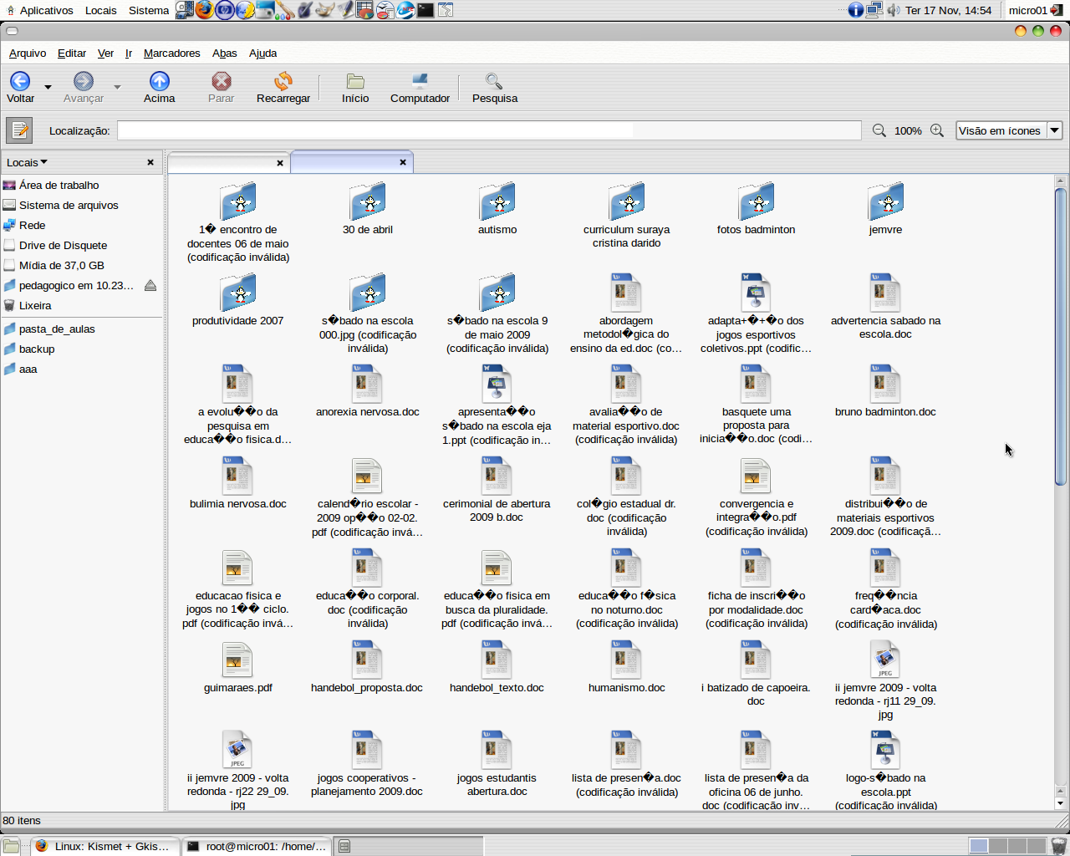Open the Ver menu

pos(105,53)
